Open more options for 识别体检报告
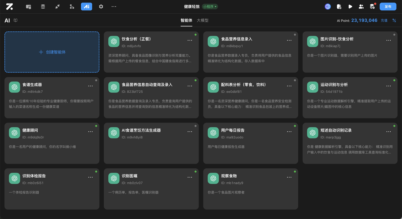 pyautogui.click(x=90, y=177)
